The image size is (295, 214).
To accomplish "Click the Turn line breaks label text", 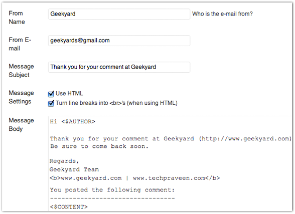I will (x=116, y=103).
